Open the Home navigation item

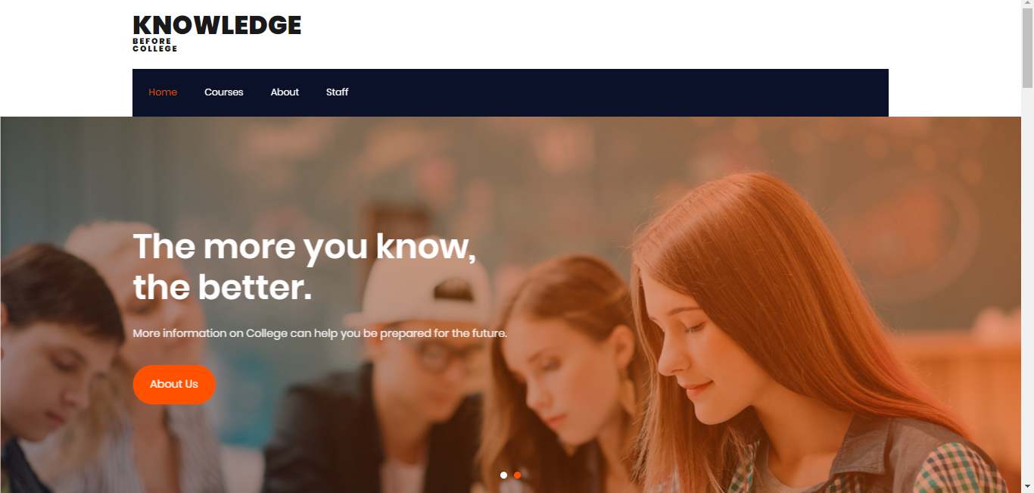point(163,92)
